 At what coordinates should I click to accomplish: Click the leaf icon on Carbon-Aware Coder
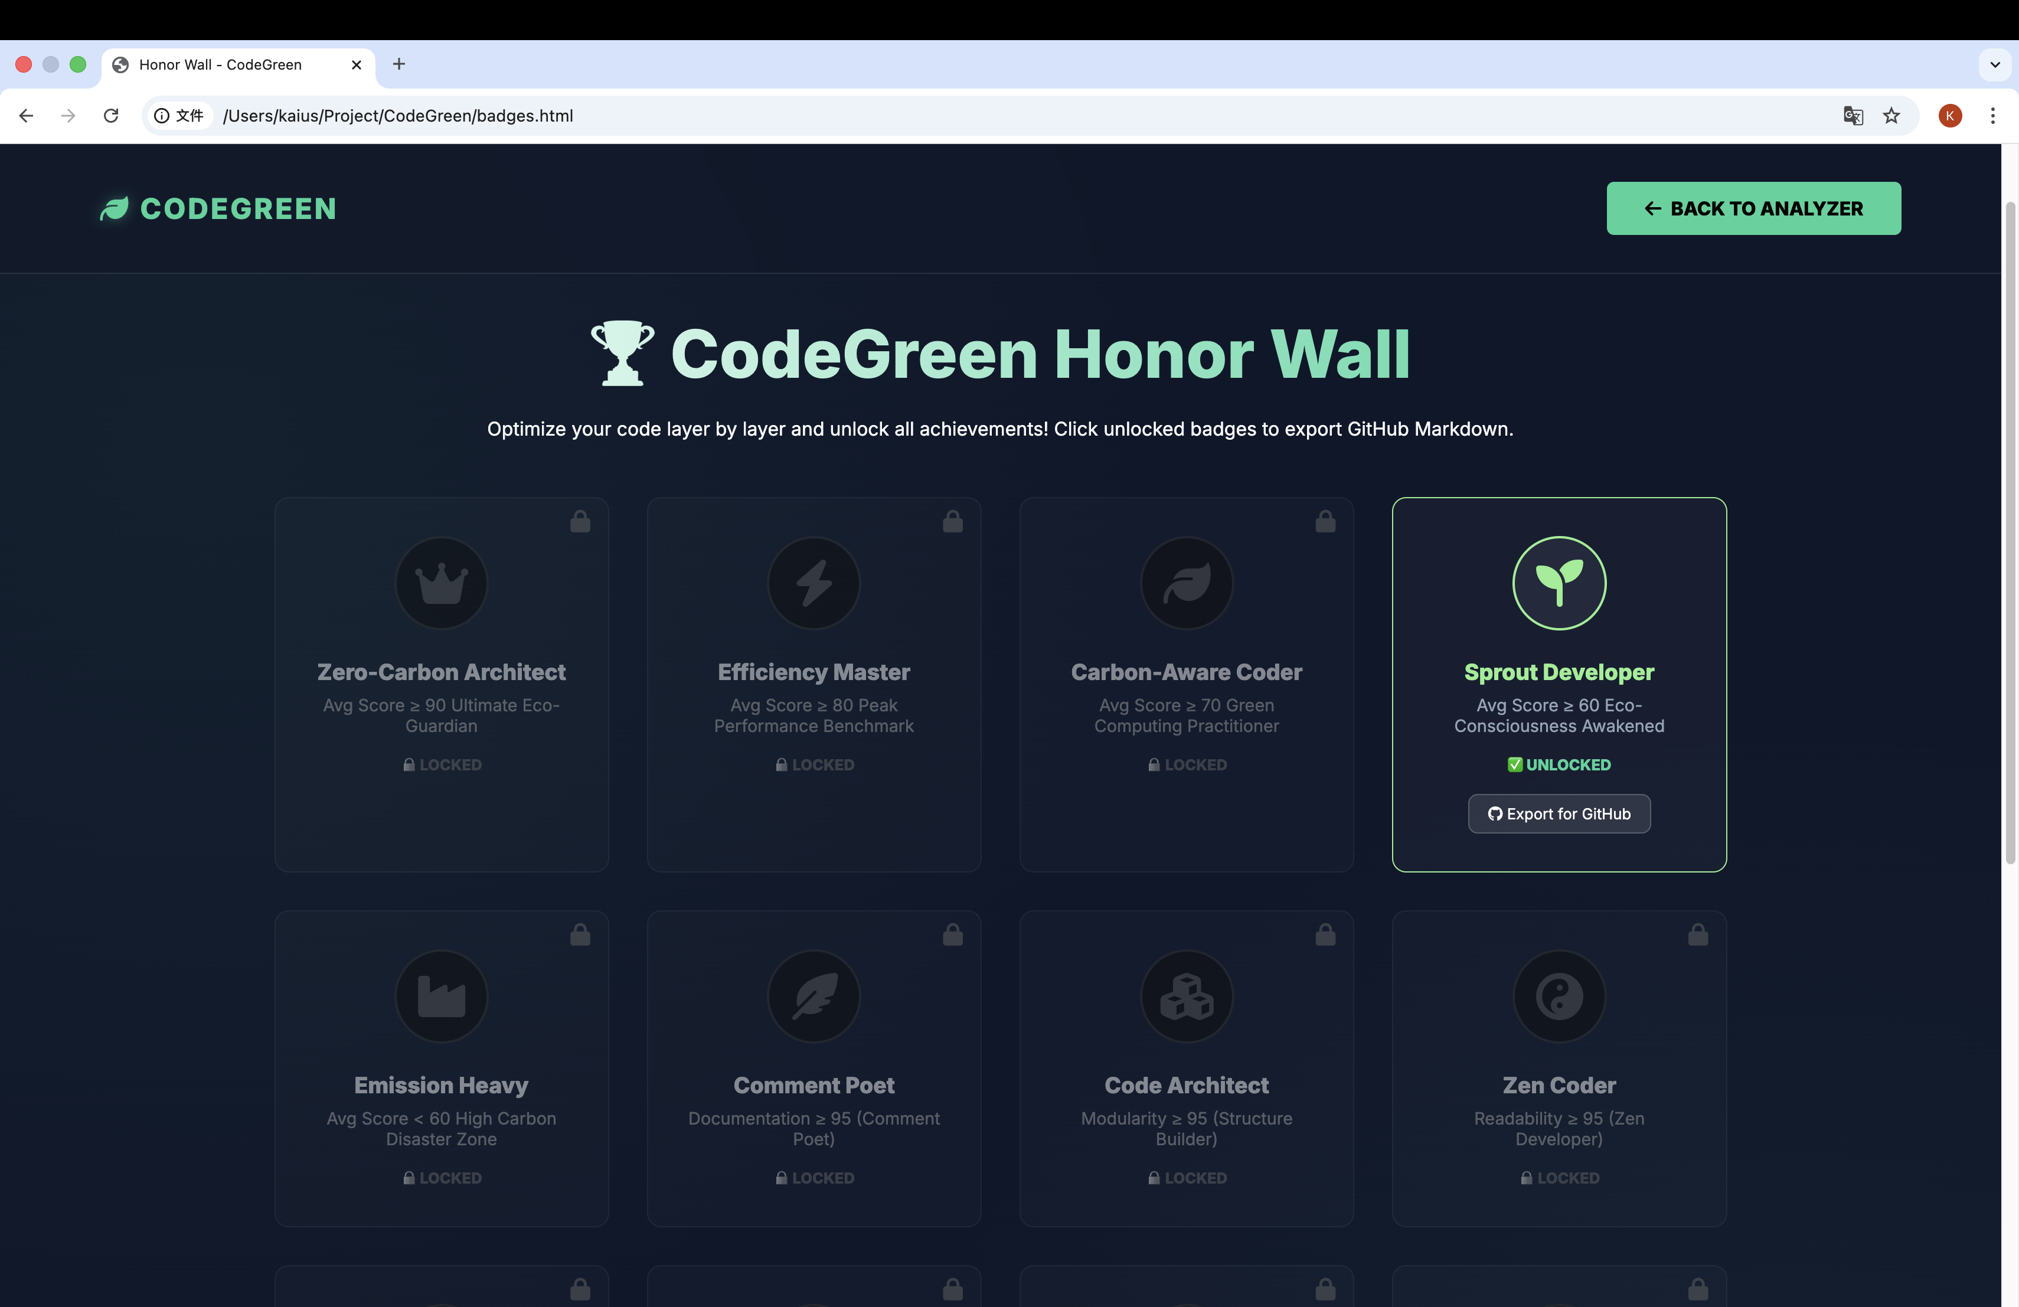coord(1186,583)
